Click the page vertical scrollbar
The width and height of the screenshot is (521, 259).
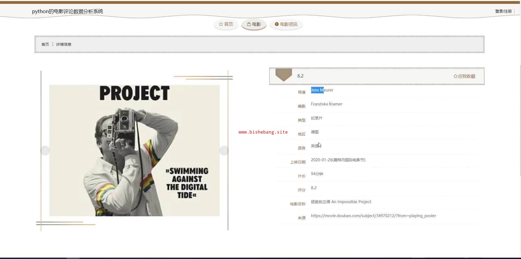(520, 120)
